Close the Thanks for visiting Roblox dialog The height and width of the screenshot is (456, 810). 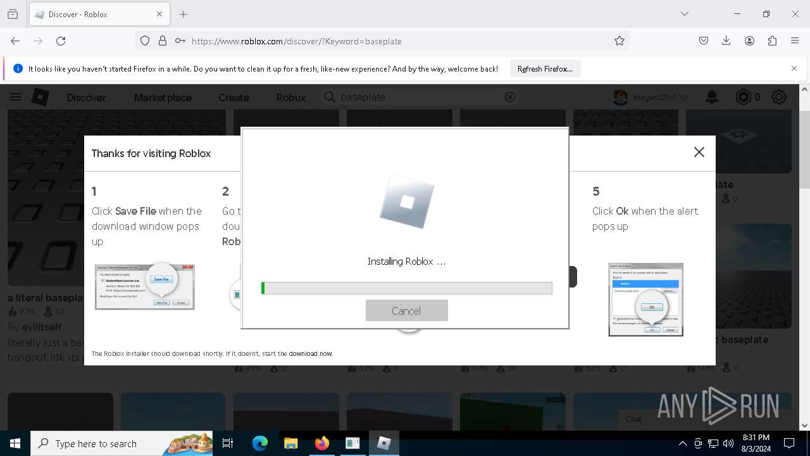tap(699, 152)
